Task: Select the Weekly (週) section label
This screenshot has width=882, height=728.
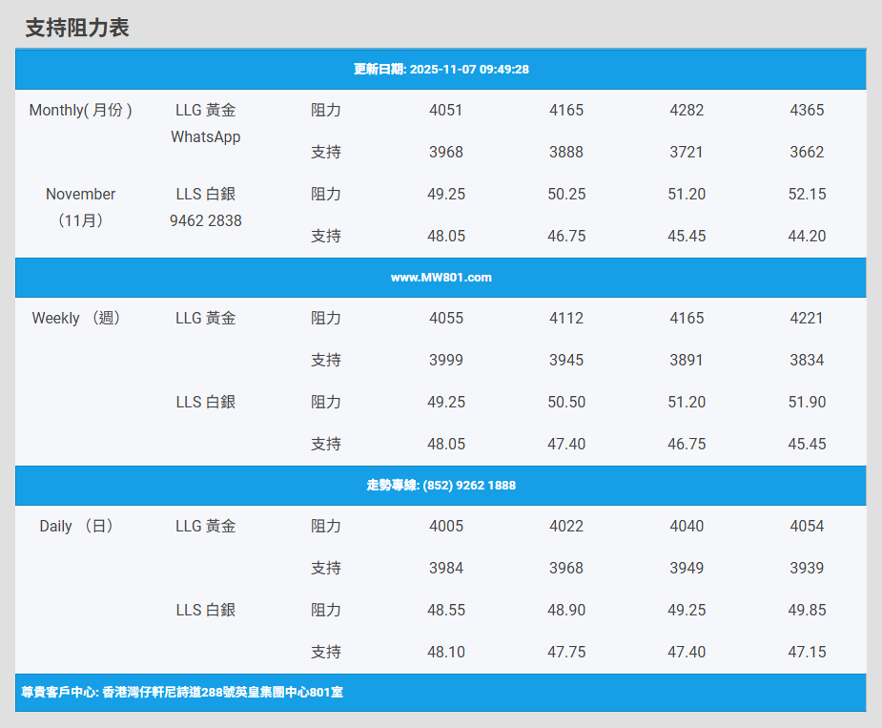Action: click(x=76, y=318)
